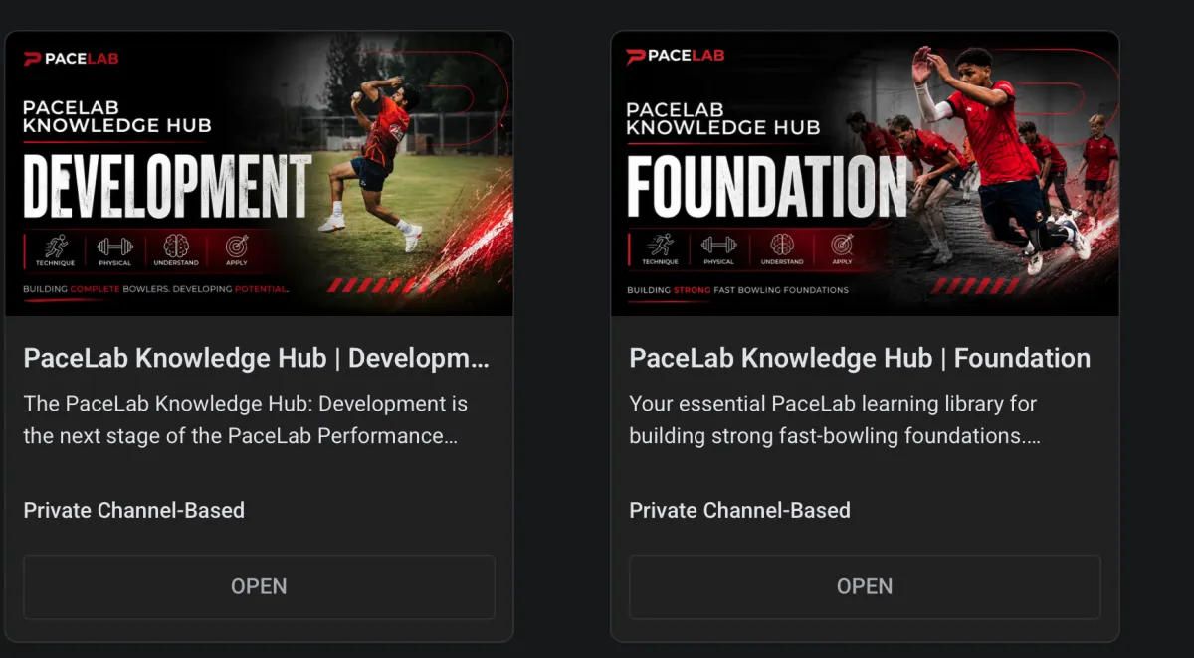Click Private Channel-Based label under Foundation
The width and height of the screenshot is (1194, 658).
(739, 511)
